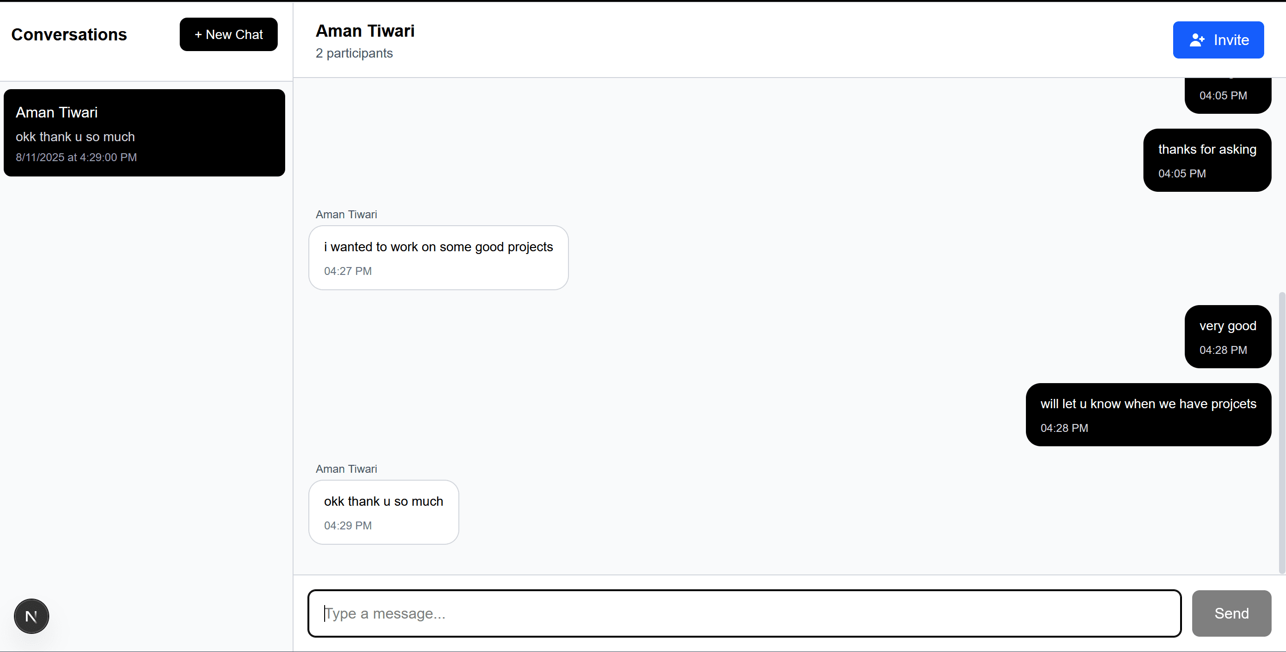Click the Send button

tap(1232, 613)
